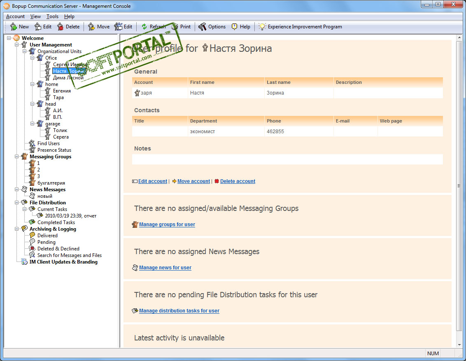
Task: Select user Толик in tree
Action: click(x=60, y=130)
